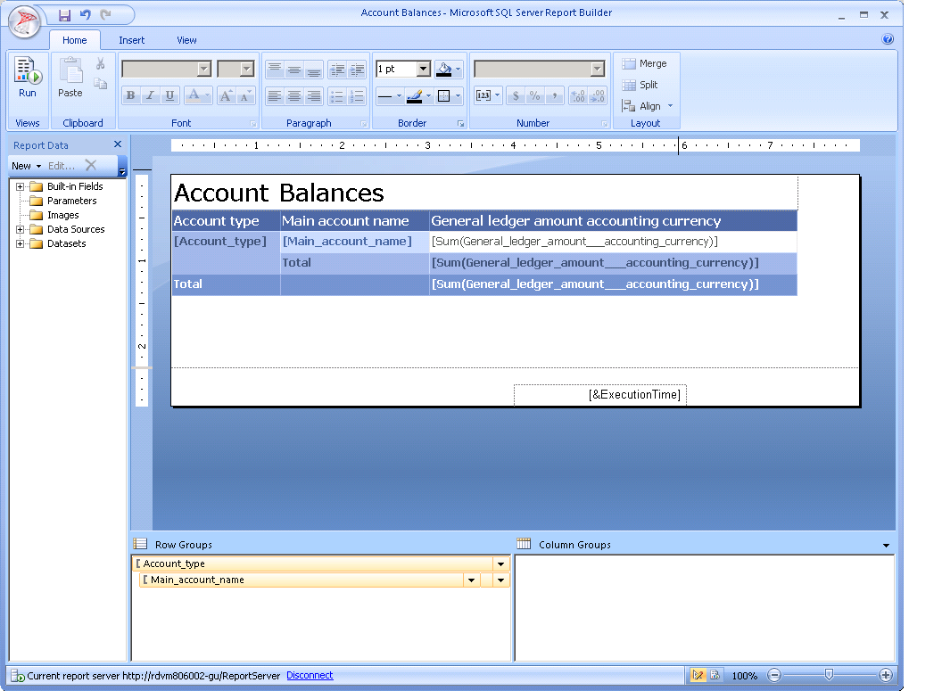Expand the Built-in Fields tree node

[20, 186]
